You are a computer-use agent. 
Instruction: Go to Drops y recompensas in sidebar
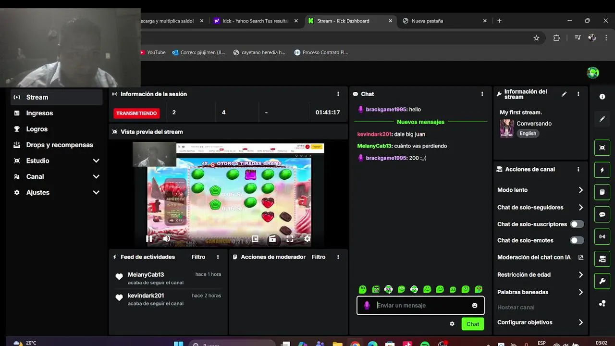(x=57, y=145)
